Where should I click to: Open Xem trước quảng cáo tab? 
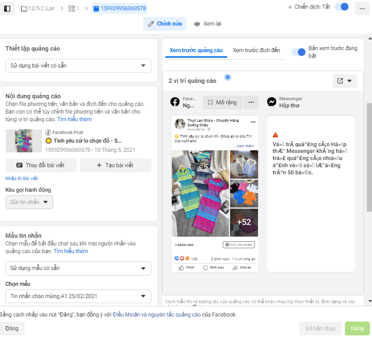pyautogui.click(x=196, y=50)
